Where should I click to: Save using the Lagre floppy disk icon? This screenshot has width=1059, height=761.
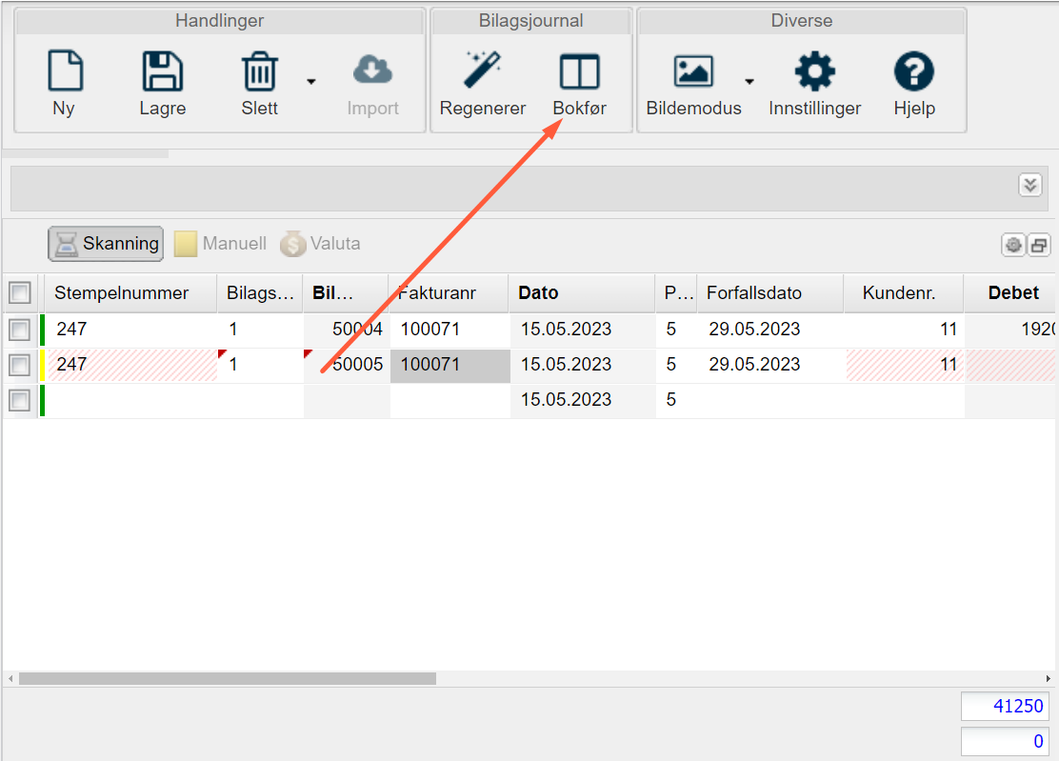pos(162,72)
